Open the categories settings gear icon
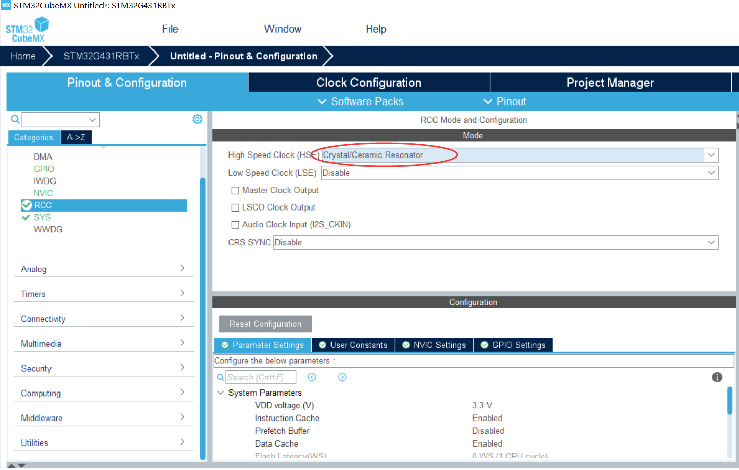739x470 pixels. coord(197,119)
